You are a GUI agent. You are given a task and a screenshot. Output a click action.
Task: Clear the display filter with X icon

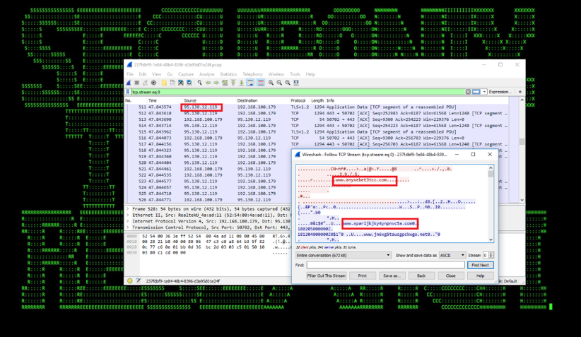468,92
